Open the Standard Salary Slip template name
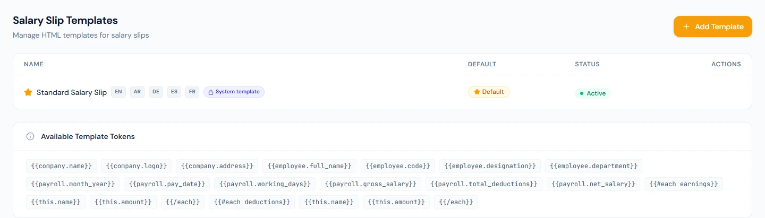This screenshot has height=218, width=765. click(x=72, y=92)
